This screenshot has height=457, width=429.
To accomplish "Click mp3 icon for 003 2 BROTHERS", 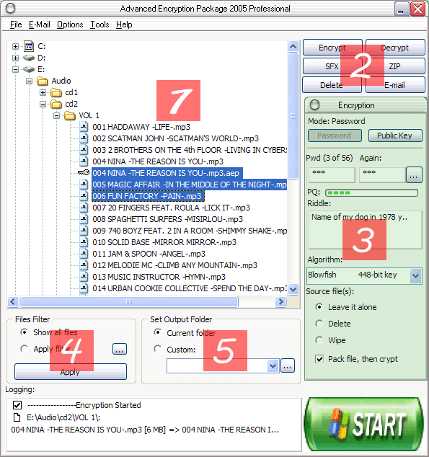I will click(x=84, y=150).
